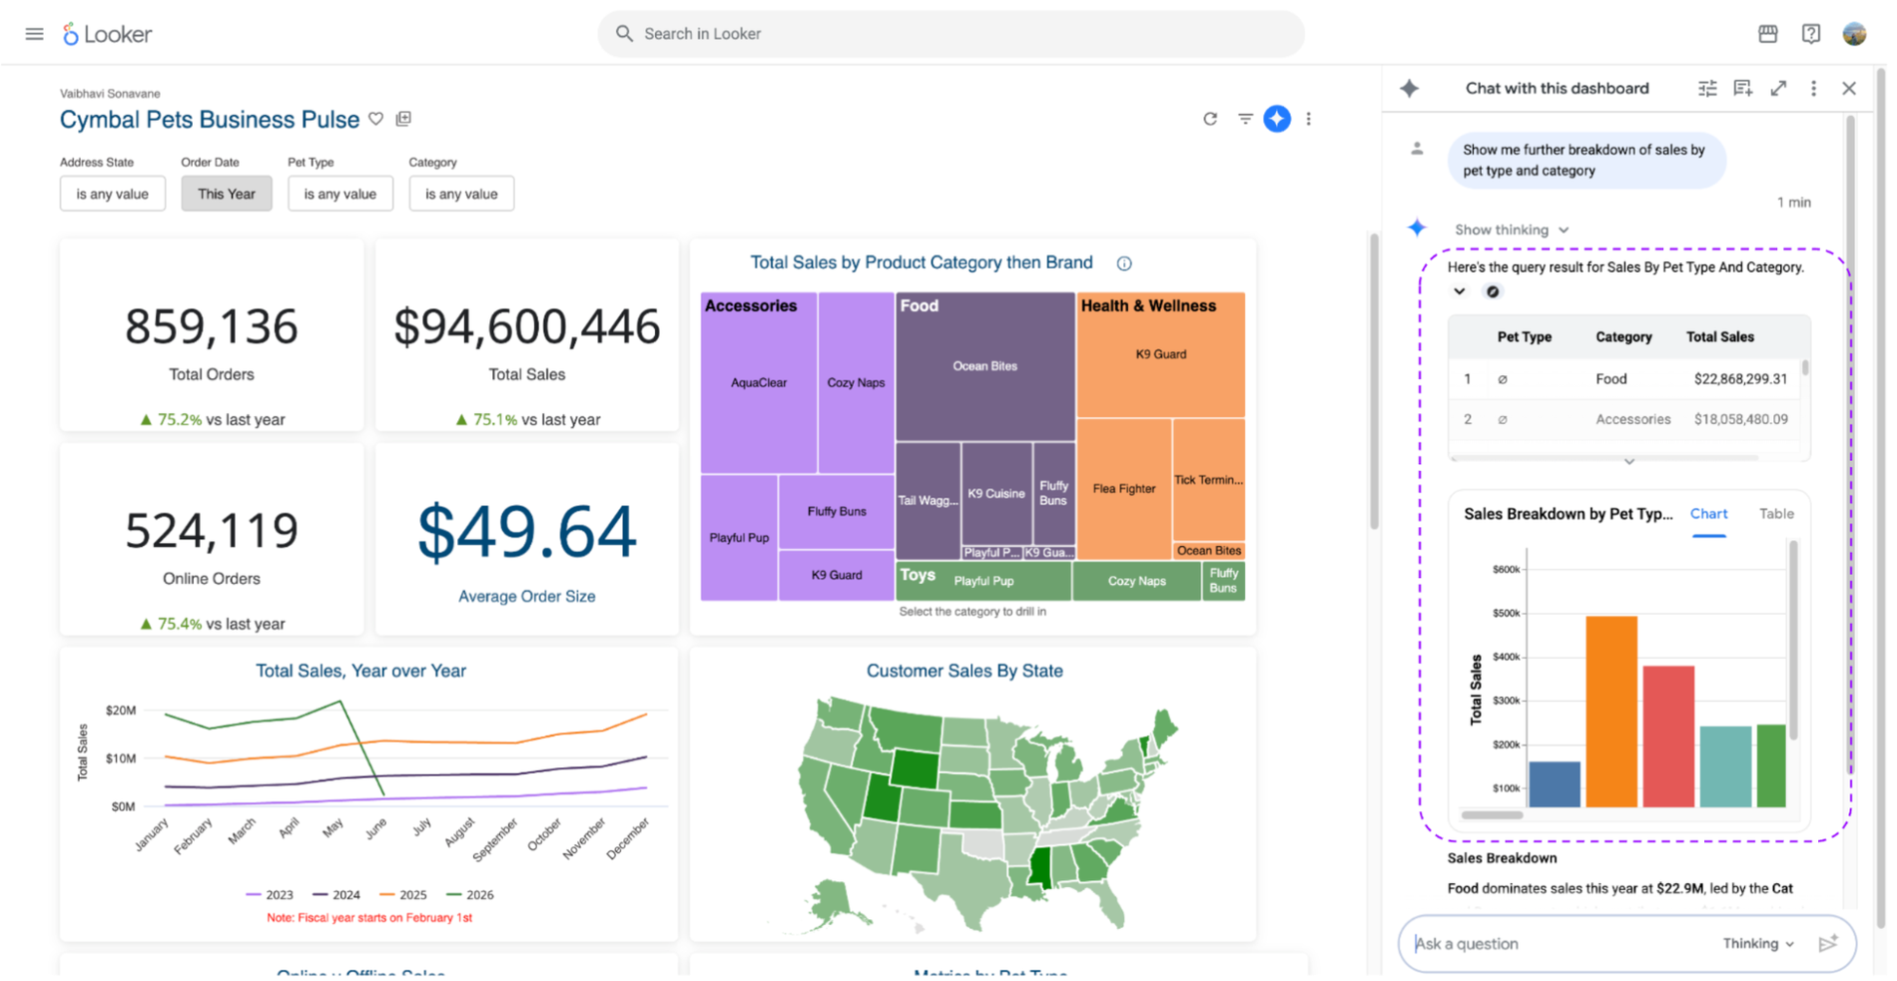This screenshot has height=981, width=1897.
Task: Click the round icon beside the query result chevron
Action: pos(1493,291)
